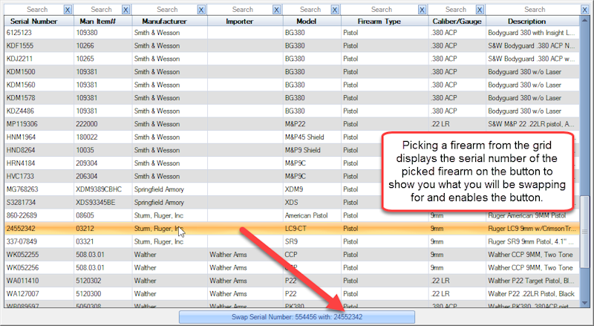Select row with serial HRN4184
The width and height of the screenshot is (594, 326).
292,163
